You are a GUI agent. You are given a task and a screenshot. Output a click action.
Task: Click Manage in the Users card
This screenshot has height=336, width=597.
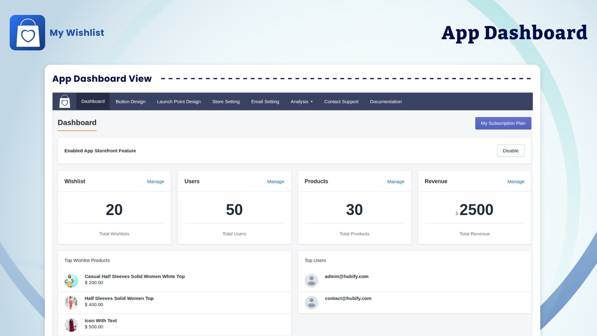[x=276, y=182]
